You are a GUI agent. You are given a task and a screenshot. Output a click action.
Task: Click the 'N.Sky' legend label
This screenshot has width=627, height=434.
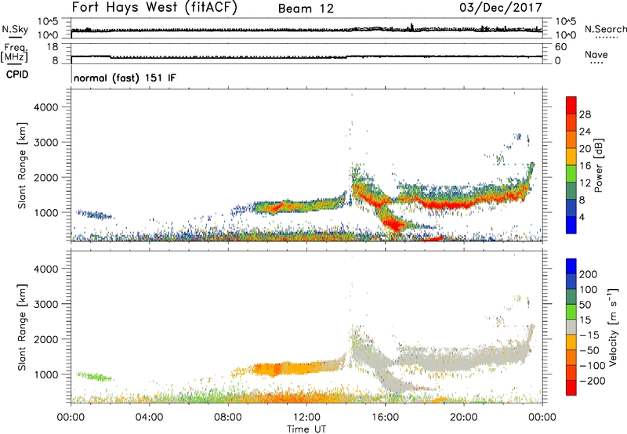[15, 29]
